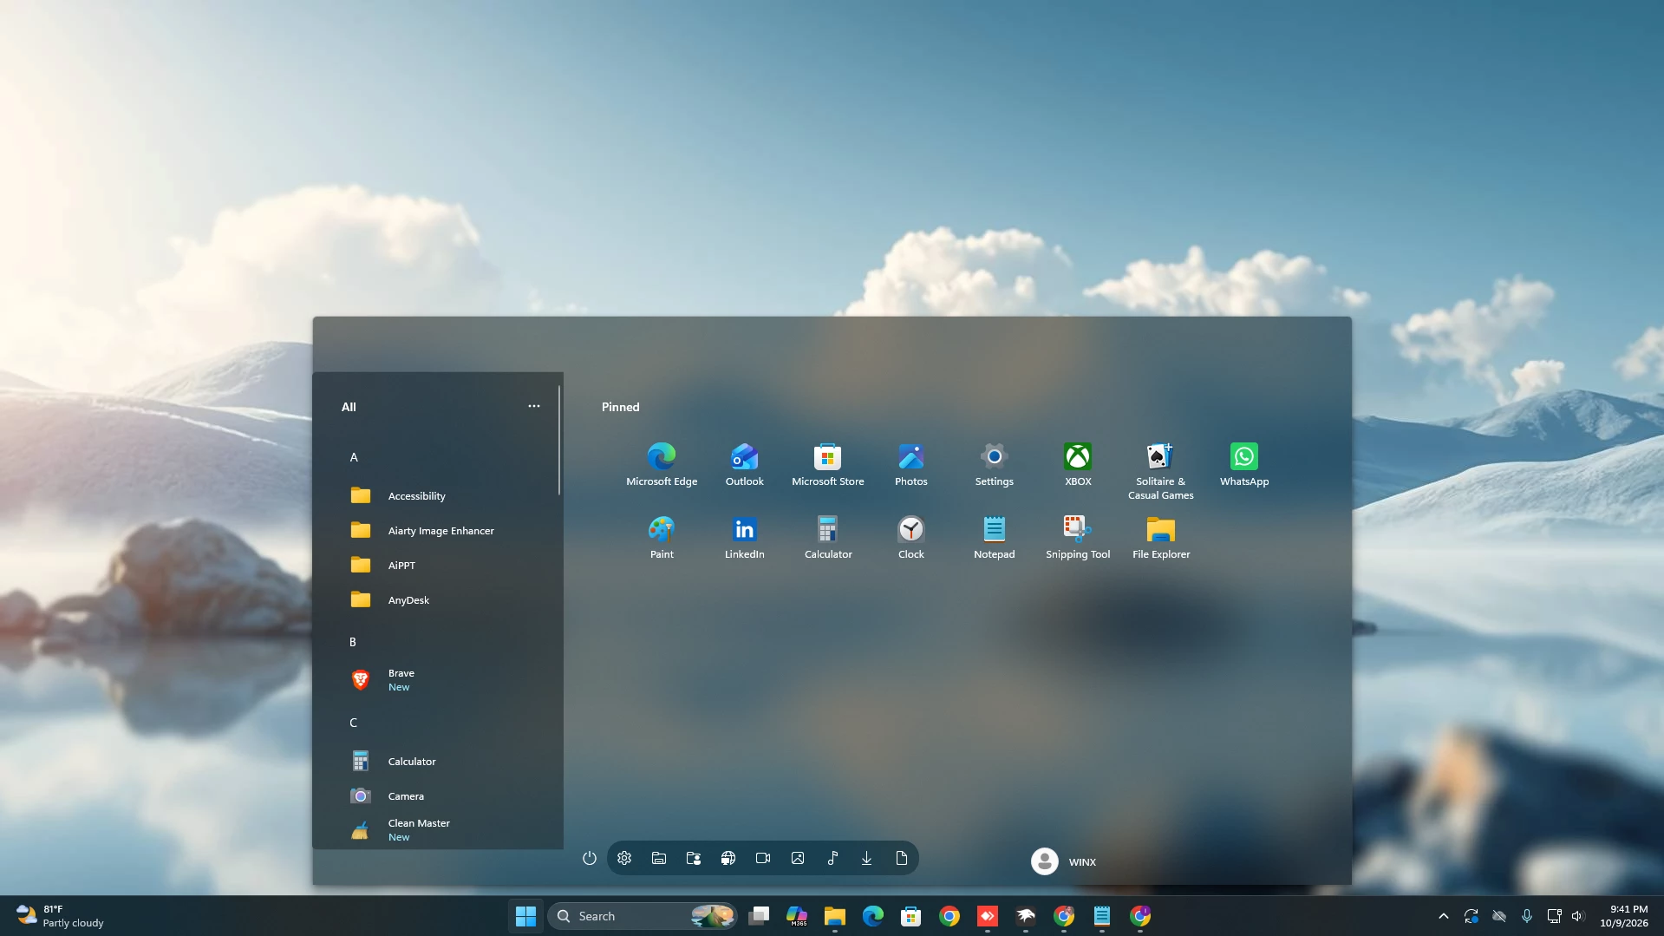1664x936 pixels.
Task: Open the volume control in system tray
Action: 1577,916
